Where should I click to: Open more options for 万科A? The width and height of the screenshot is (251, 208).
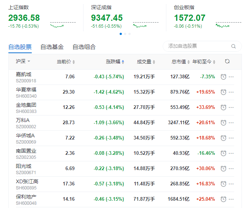tap(231, 123)
